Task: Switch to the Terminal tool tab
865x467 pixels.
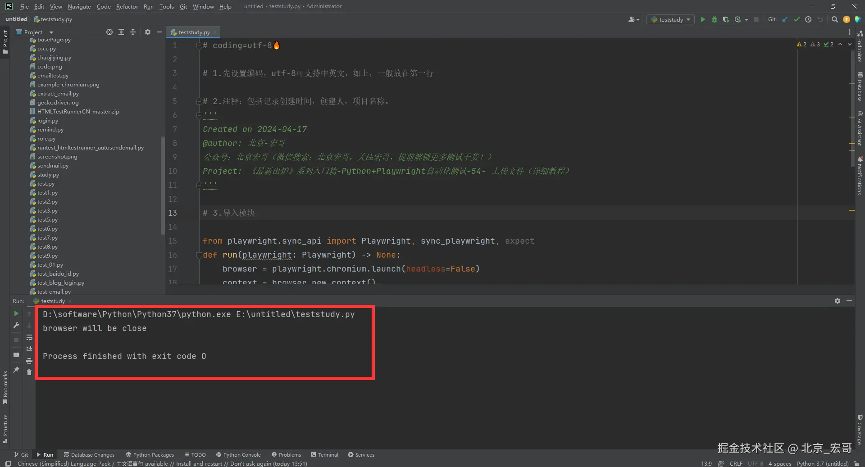Action: coord(324,454)
